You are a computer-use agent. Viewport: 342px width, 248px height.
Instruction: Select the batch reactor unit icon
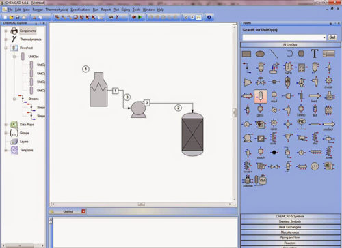(288, 67)
